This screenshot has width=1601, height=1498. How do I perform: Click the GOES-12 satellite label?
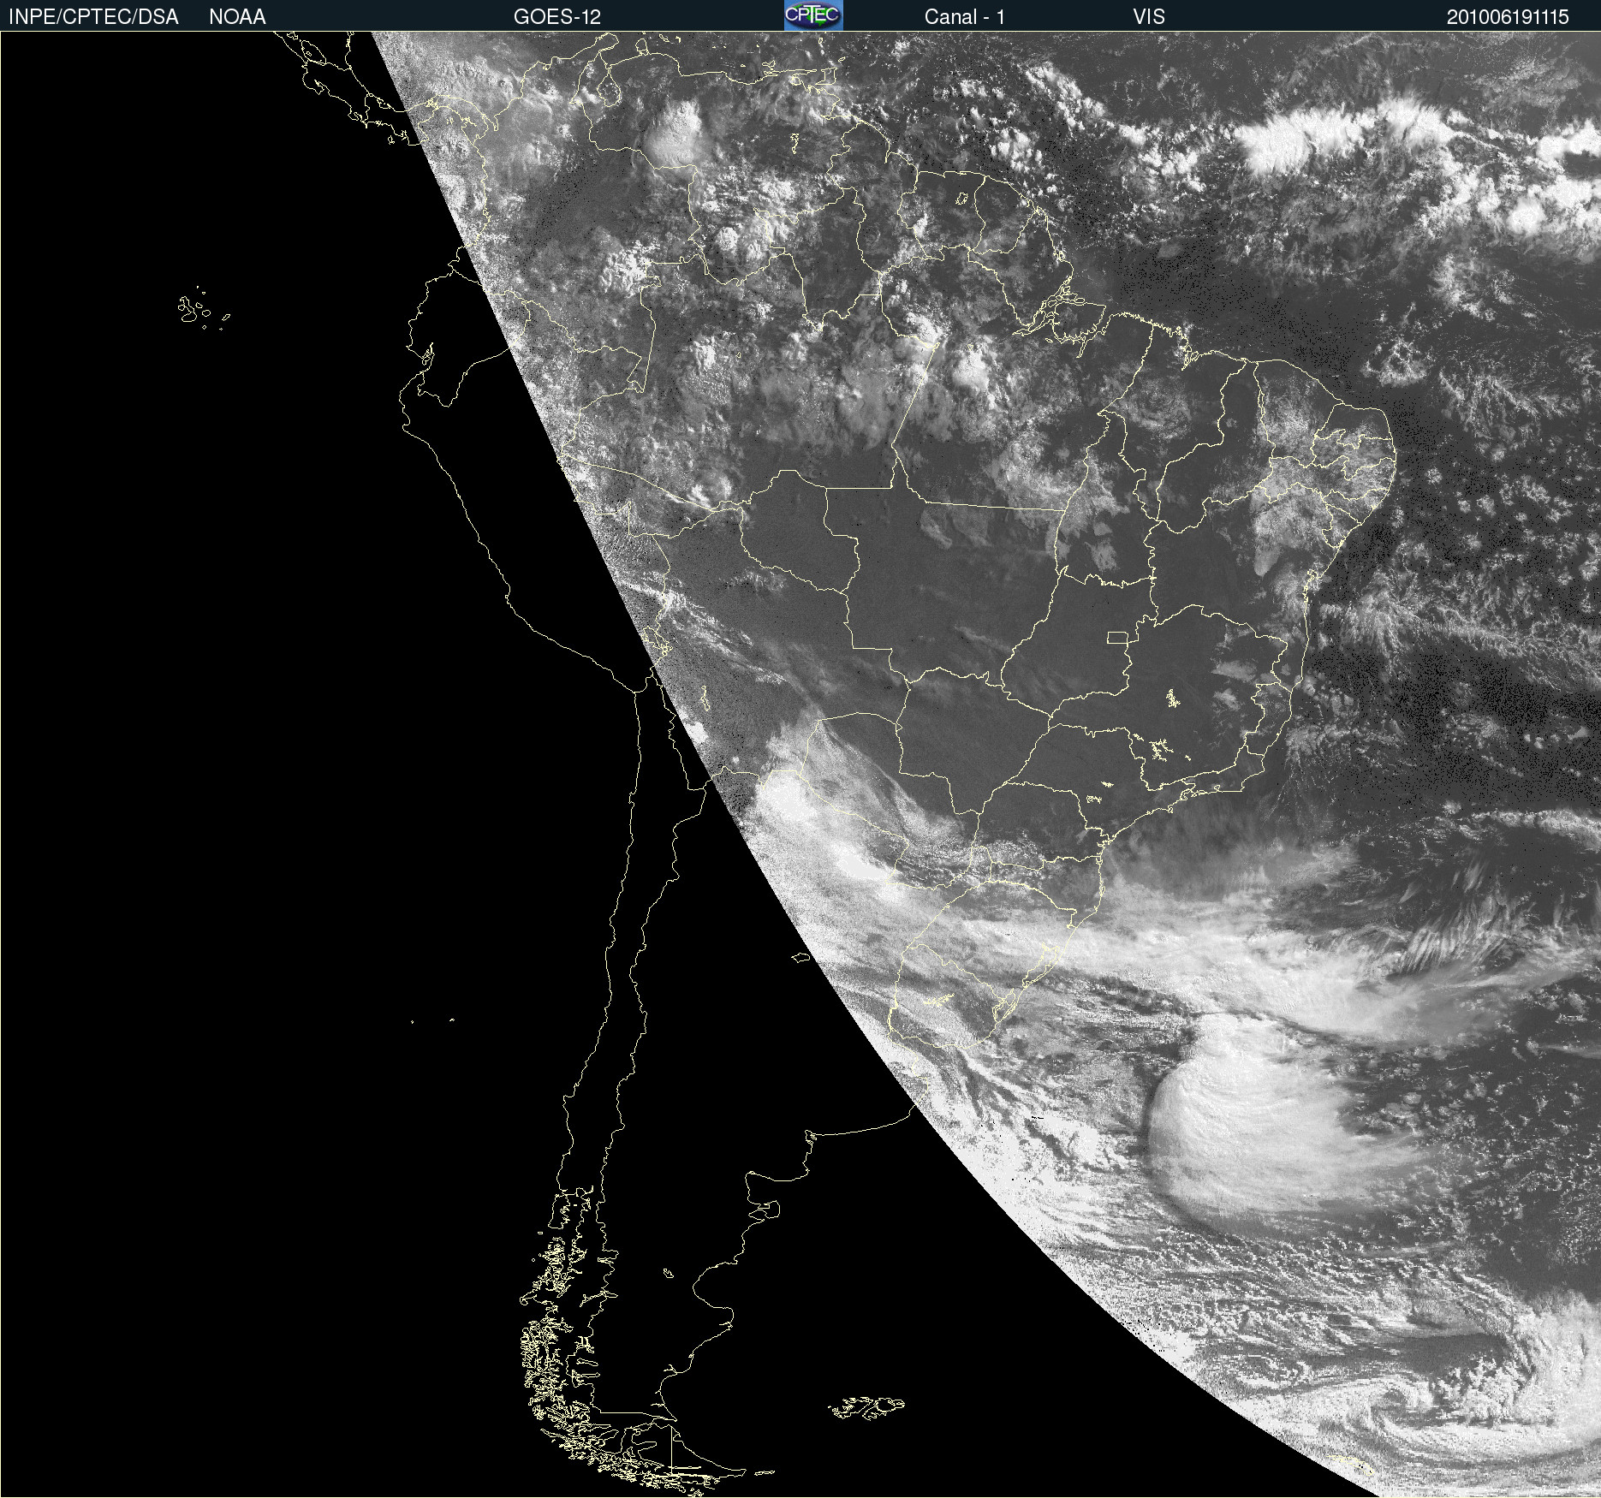[x=557, y=16]
